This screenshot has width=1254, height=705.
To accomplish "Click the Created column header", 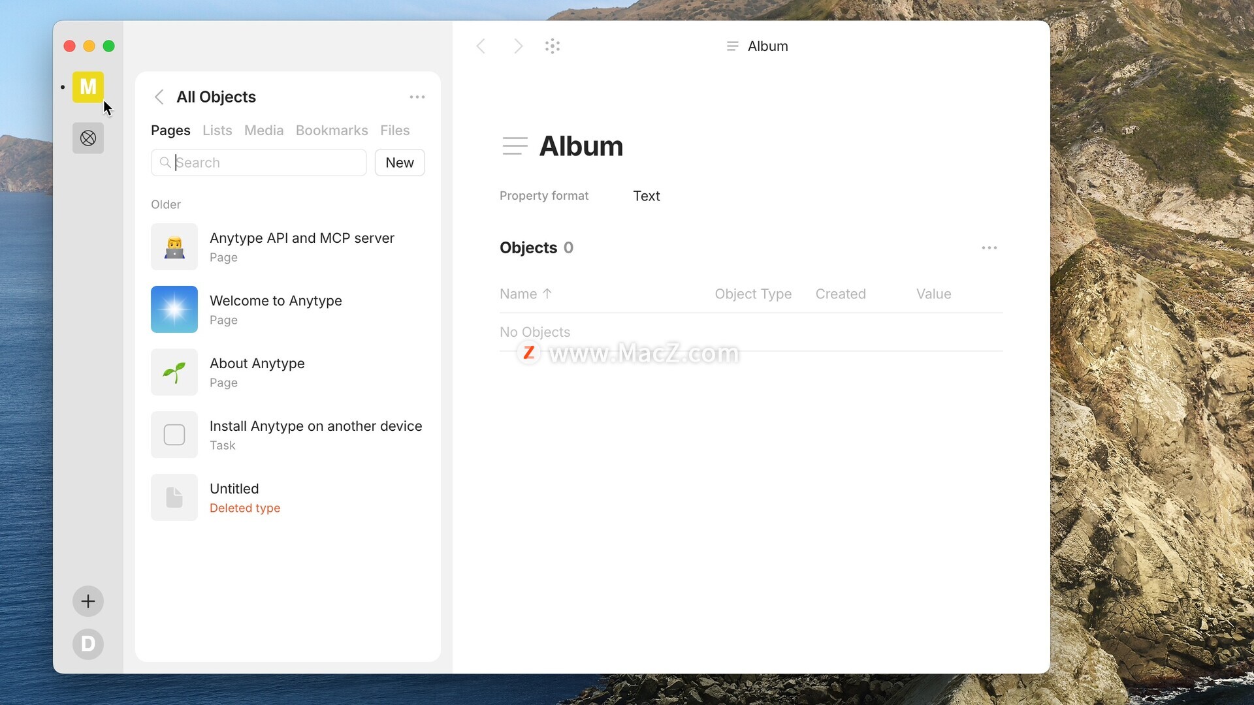I will point(841,294).
